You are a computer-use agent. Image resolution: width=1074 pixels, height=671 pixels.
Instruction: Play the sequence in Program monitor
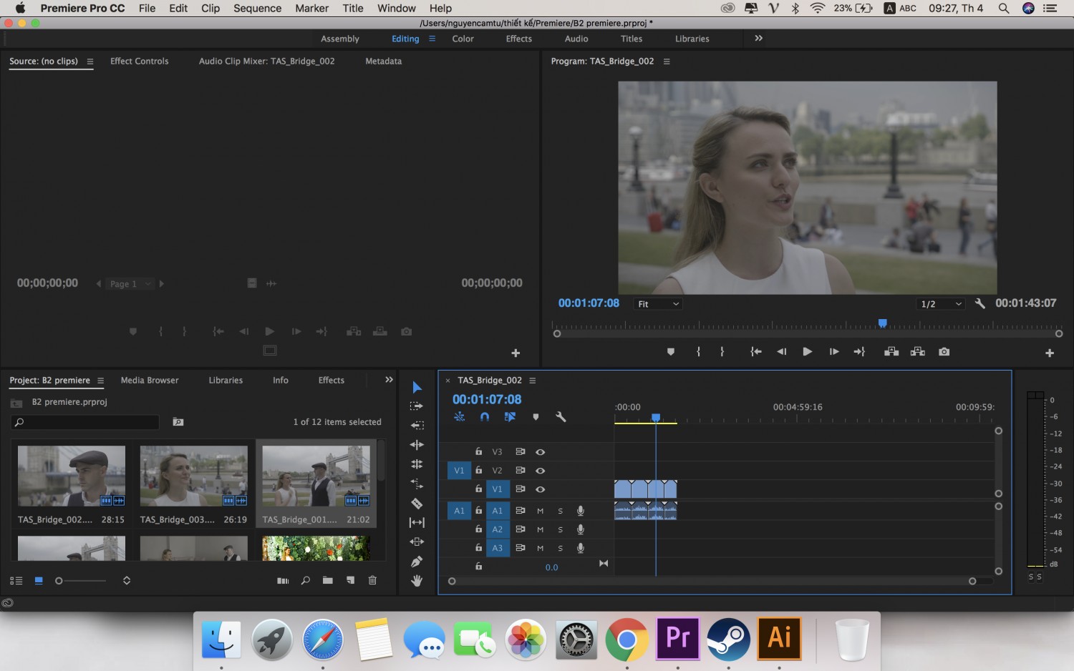pyautogui.click(x=807, y=352)
